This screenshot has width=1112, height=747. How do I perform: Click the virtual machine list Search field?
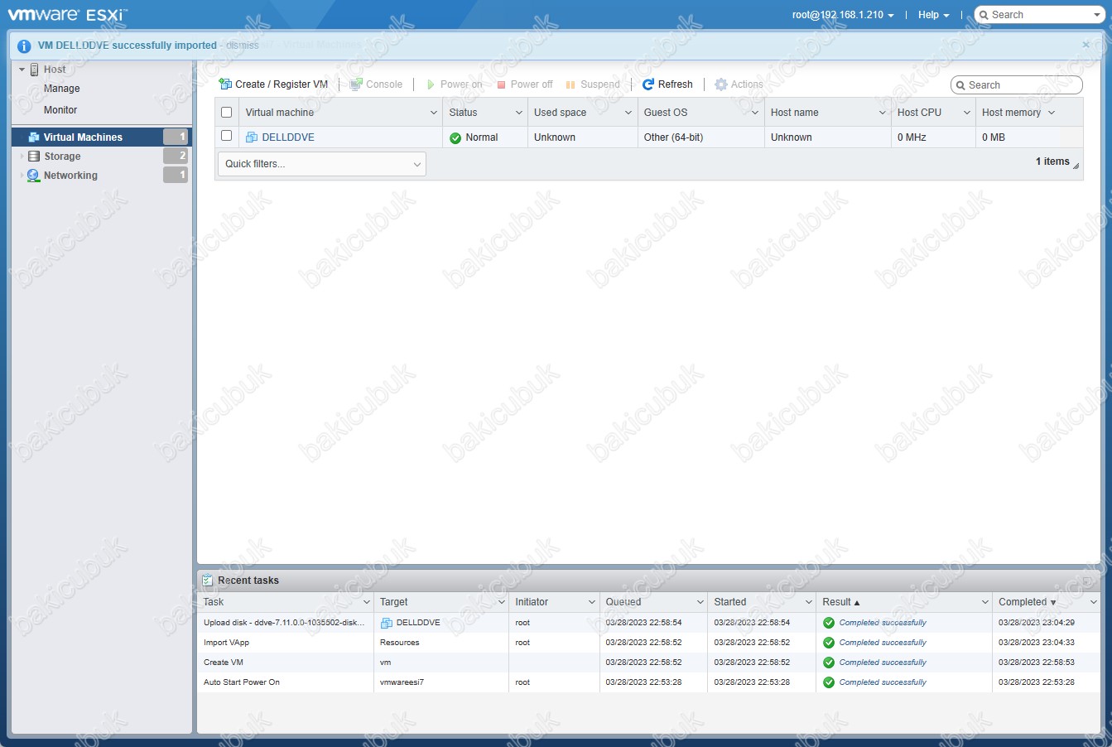tap(1017, 85)
